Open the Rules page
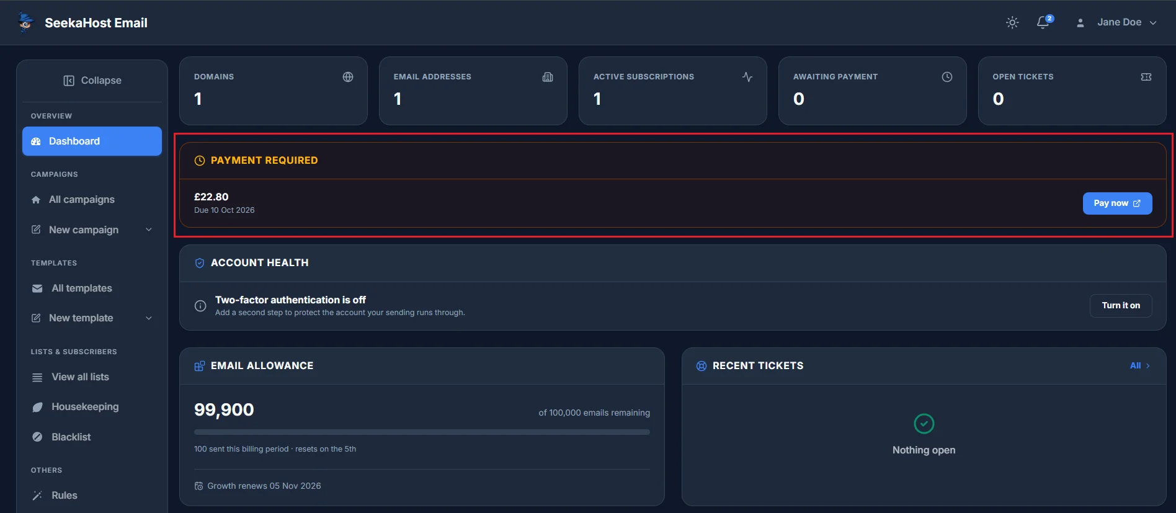Image resolution: width=1176 pixels, height=513 pixels. point(92,496)
